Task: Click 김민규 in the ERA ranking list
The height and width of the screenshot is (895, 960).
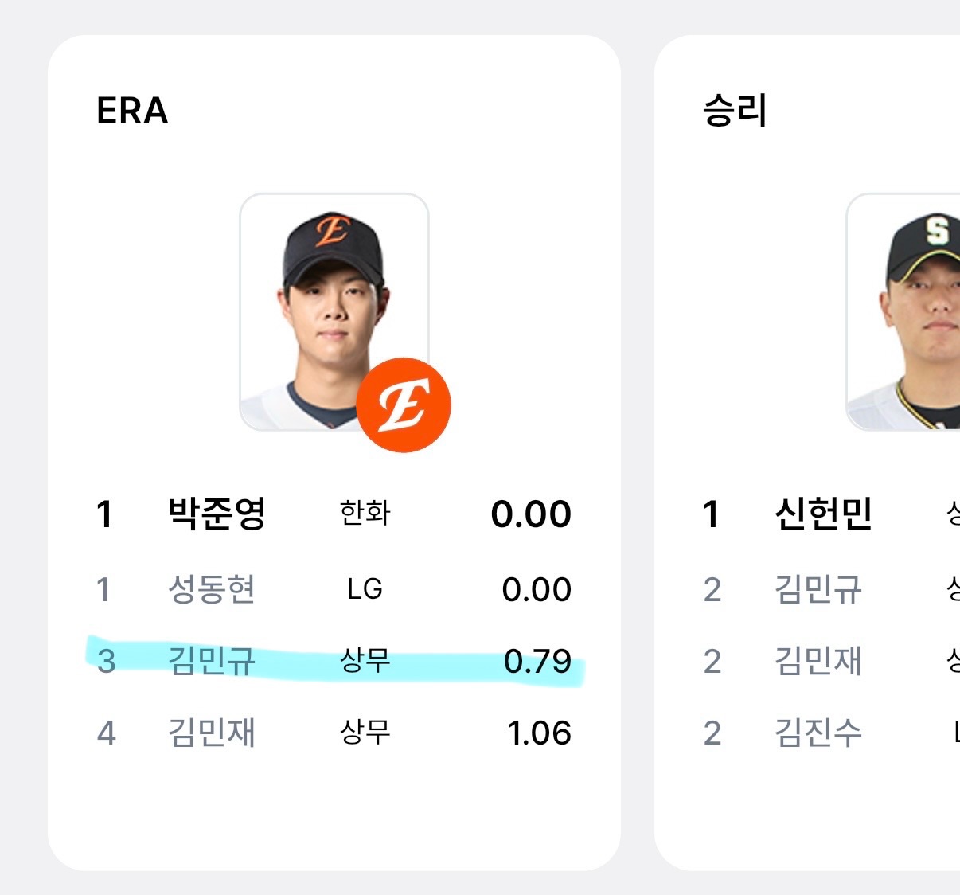Action: (x=211, y=661)
